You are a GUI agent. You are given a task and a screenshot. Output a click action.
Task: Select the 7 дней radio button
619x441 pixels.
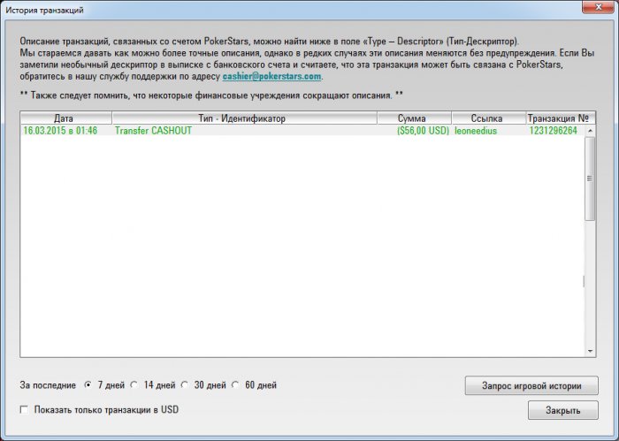(x=88, y=384)
